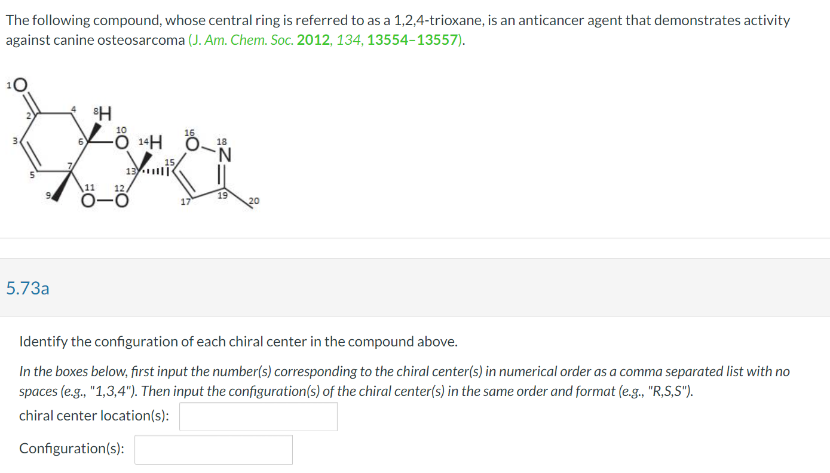
Task: Click inside the Configuration(s) box
Action: (213, 449)
